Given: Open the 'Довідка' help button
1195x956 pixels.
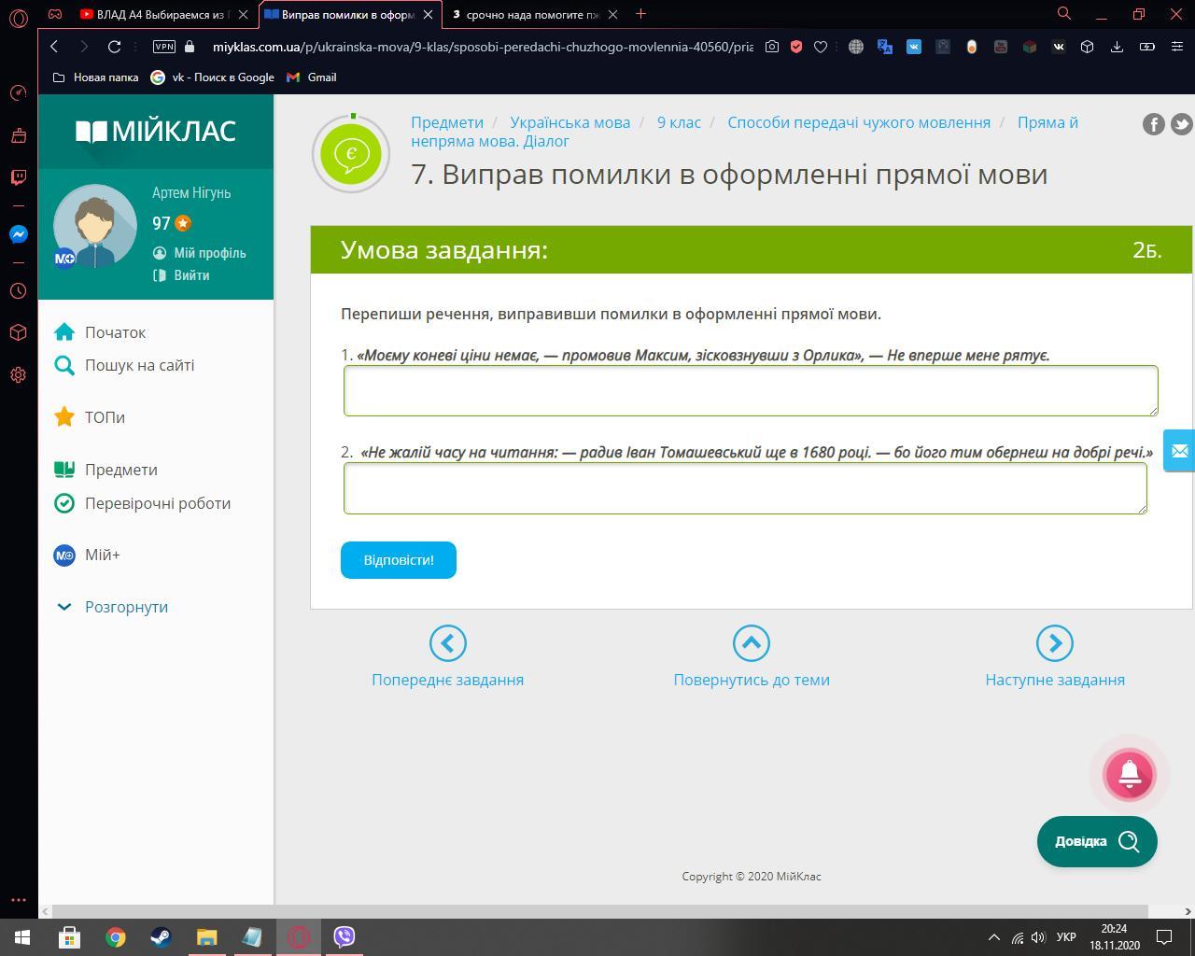Looking at the screenshot, I should tap(1097, 841).
